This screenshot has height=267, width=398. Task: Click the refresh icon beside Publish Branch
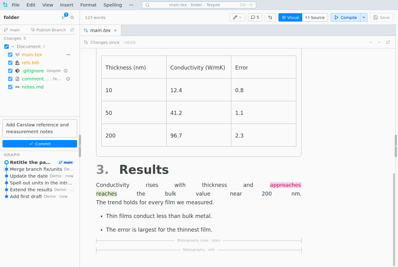click(72, 30)
